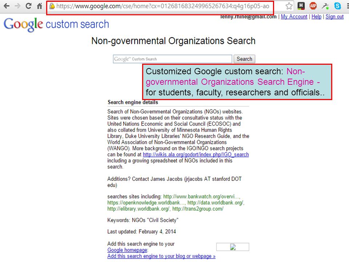Click the Additions? Contact James Jacobs text
This screenshot has width=349, height=262.
[x=174, y=182]
